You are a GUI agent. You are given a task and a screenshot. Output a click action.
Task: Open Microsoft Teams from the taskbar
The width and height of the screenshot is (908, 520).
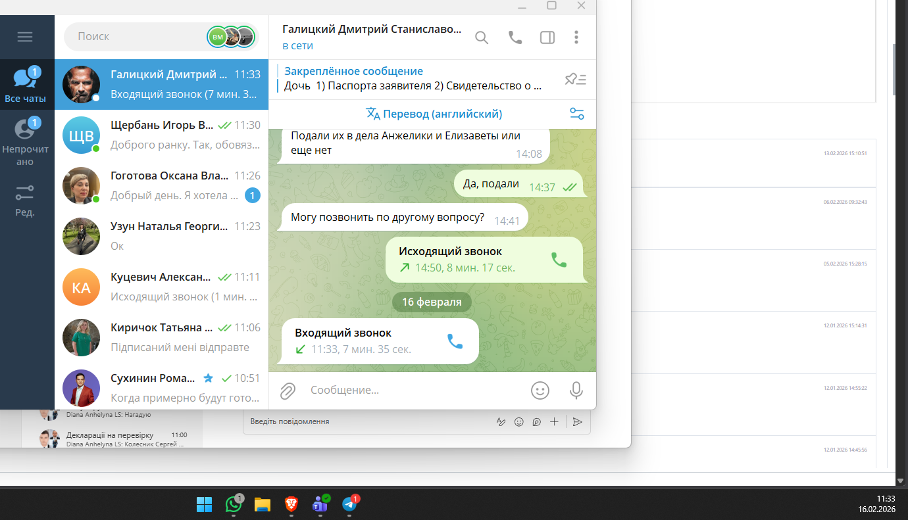click(x=320, y=505)
